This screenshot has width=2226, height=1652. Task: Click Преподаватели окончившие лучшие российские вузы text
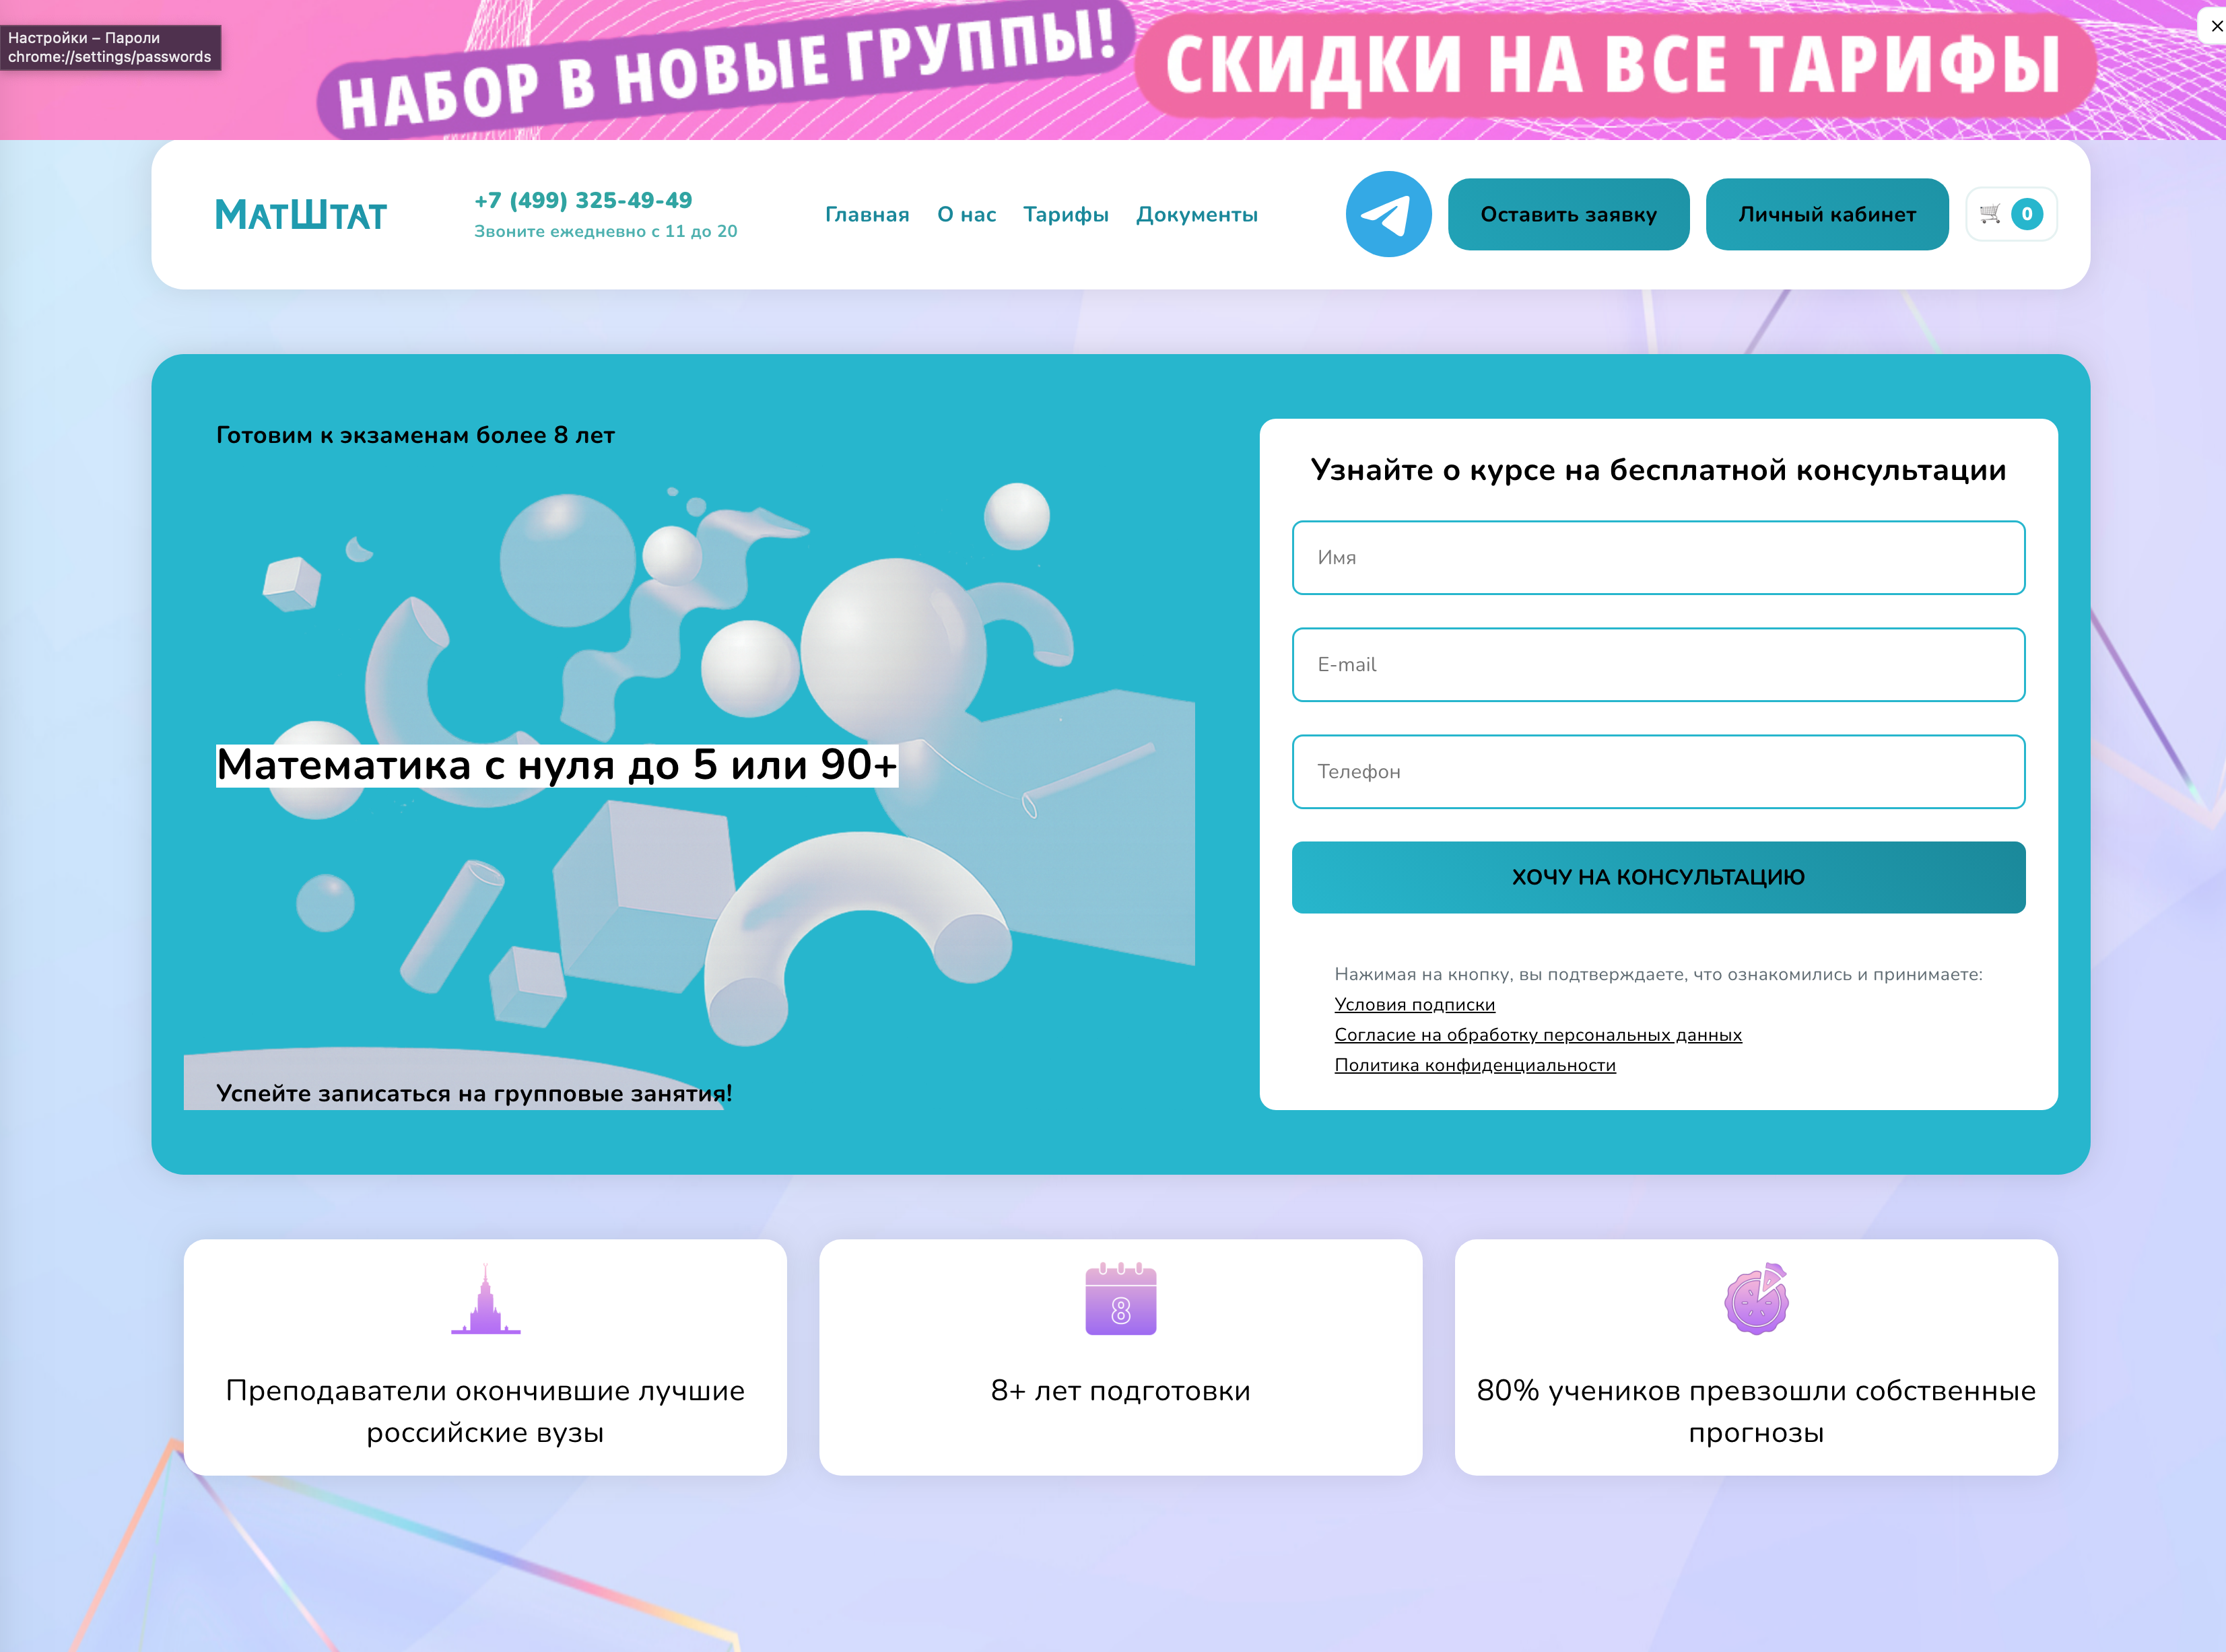click(x=485, y=1411)
